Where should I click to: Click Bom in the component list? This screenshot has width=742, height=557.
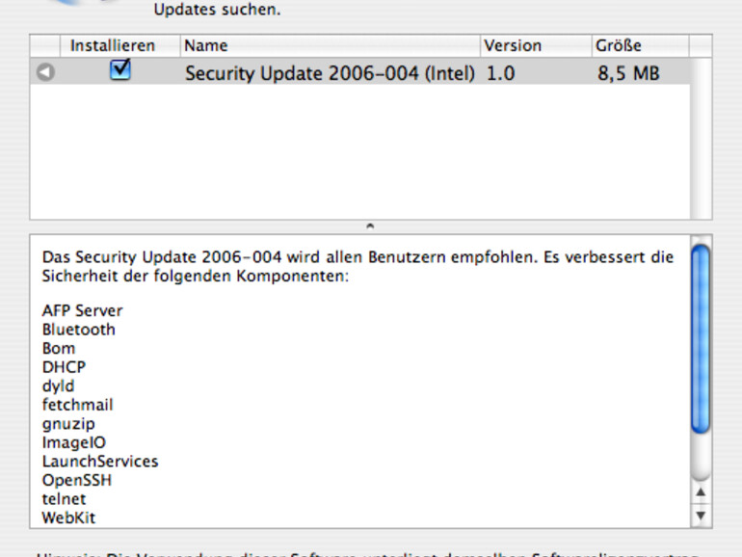pyautogui.click(x=59, y=348)
